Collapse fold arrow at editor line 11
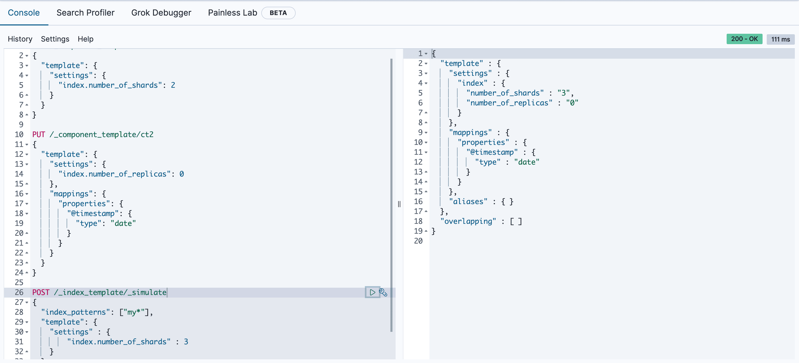The width and height of the screenshot is (799, 363). 27,145
